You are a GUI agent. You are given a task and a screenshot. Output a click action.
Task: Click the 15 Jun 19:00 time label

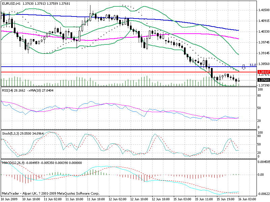[x=225, y=199]
